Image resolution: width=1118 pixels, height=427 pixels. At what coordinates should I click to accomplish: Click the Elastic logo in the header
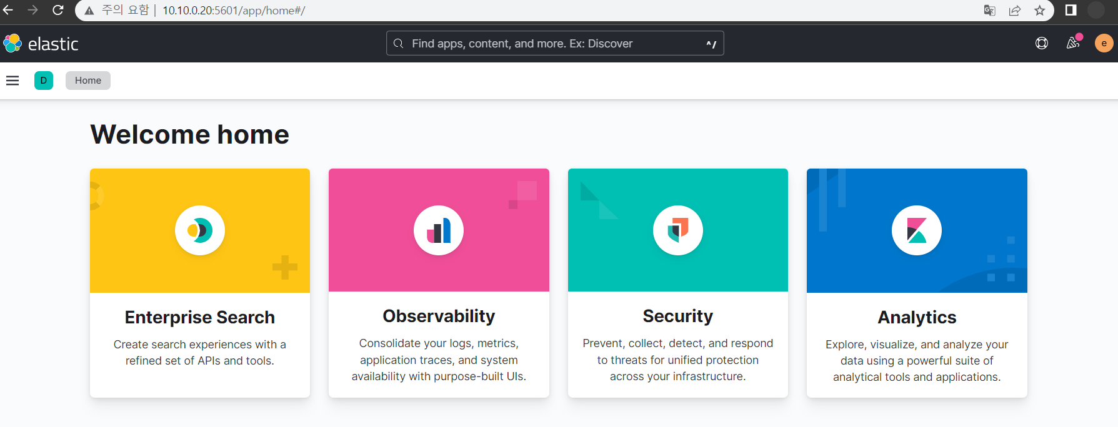(x=41, y=44)
